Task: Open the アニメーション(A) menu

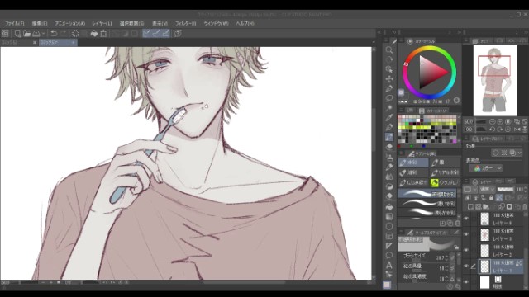Action: click(69, 24)
